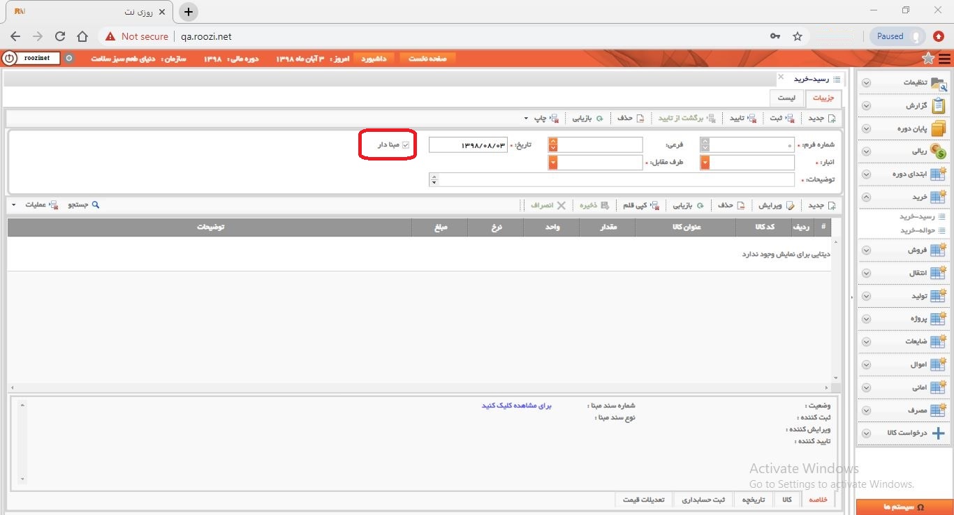Click the ثبت button in top toolbar
This screenshot has height=515, width=954.
[783, 118]
